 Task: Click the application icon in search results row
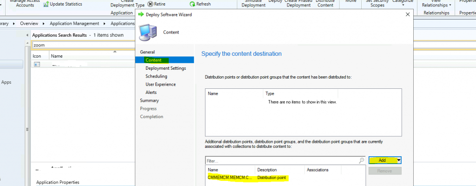[x=37, y=64]
